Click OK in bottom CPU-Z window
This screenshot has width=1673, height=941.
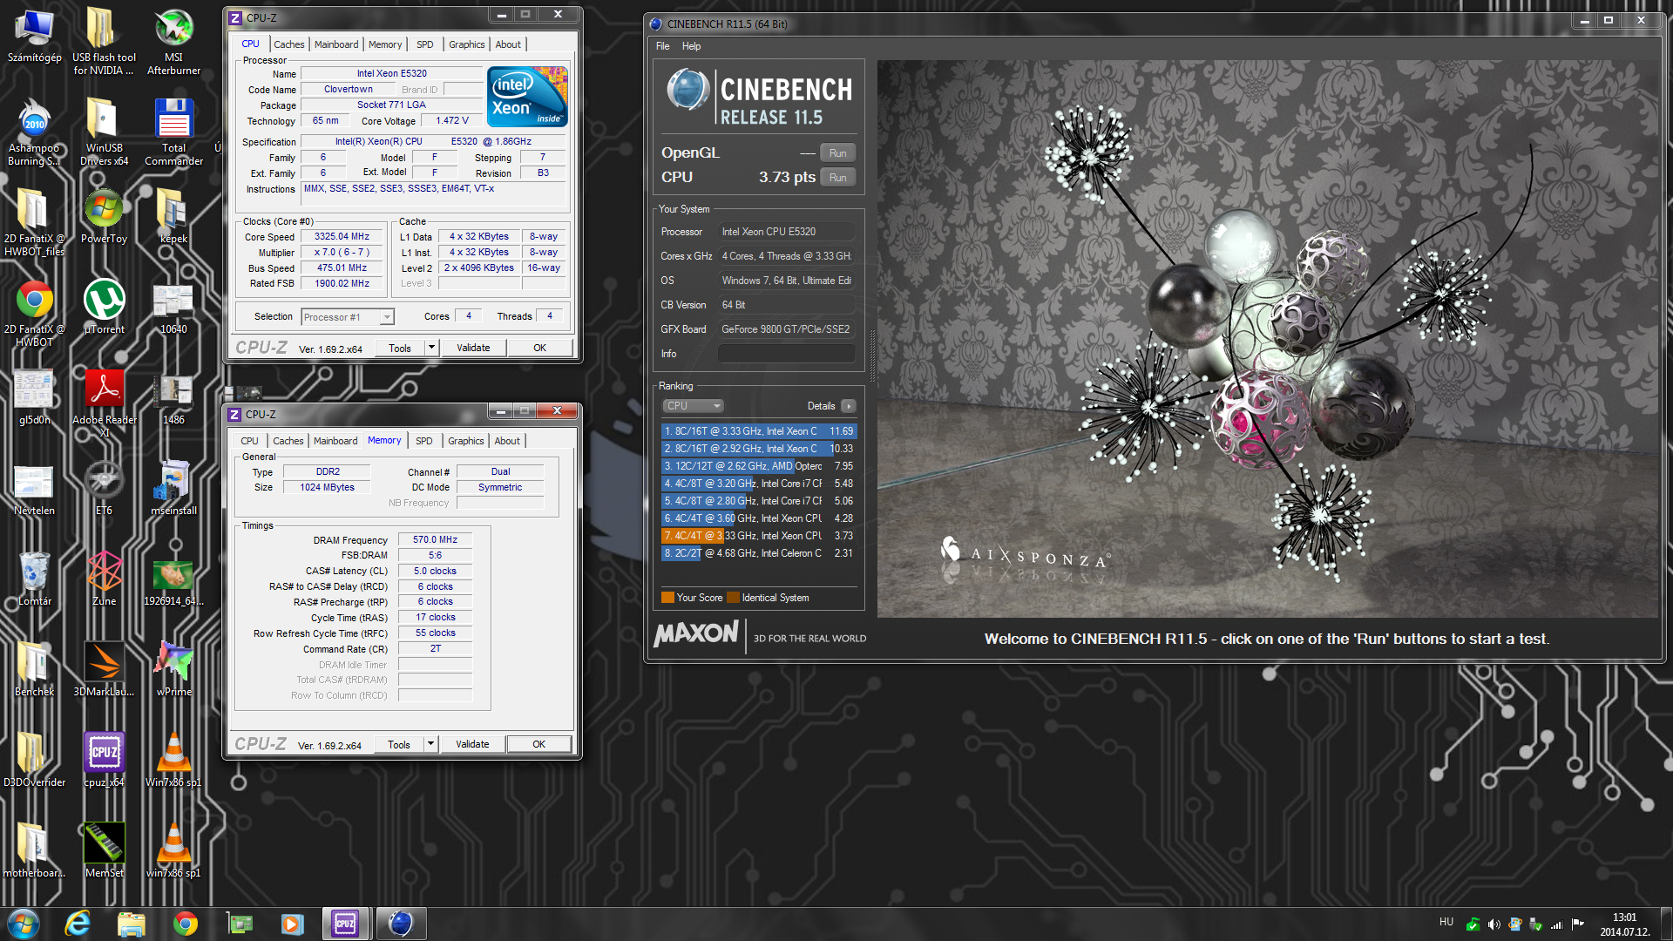point(538,744)
